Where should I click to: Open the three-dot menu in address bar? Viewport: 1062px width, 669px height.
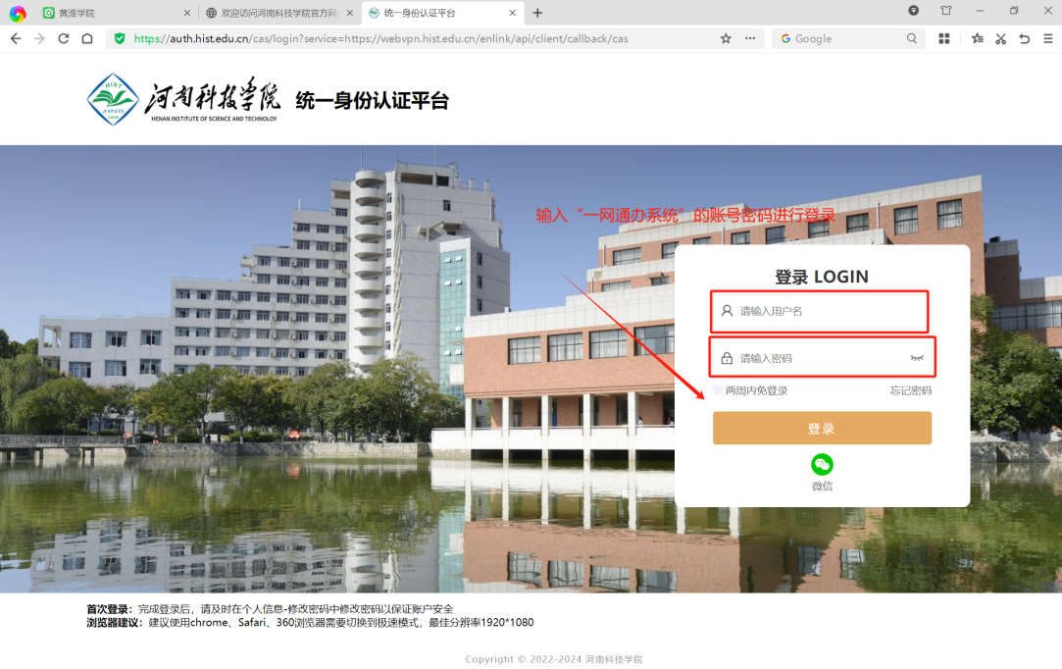(750, 38)
